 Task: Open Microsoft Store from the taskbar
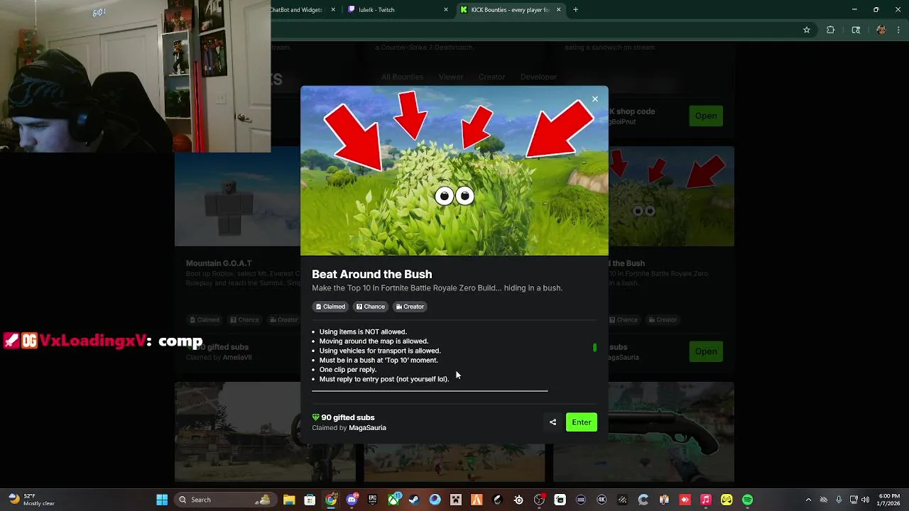point(310,500)
